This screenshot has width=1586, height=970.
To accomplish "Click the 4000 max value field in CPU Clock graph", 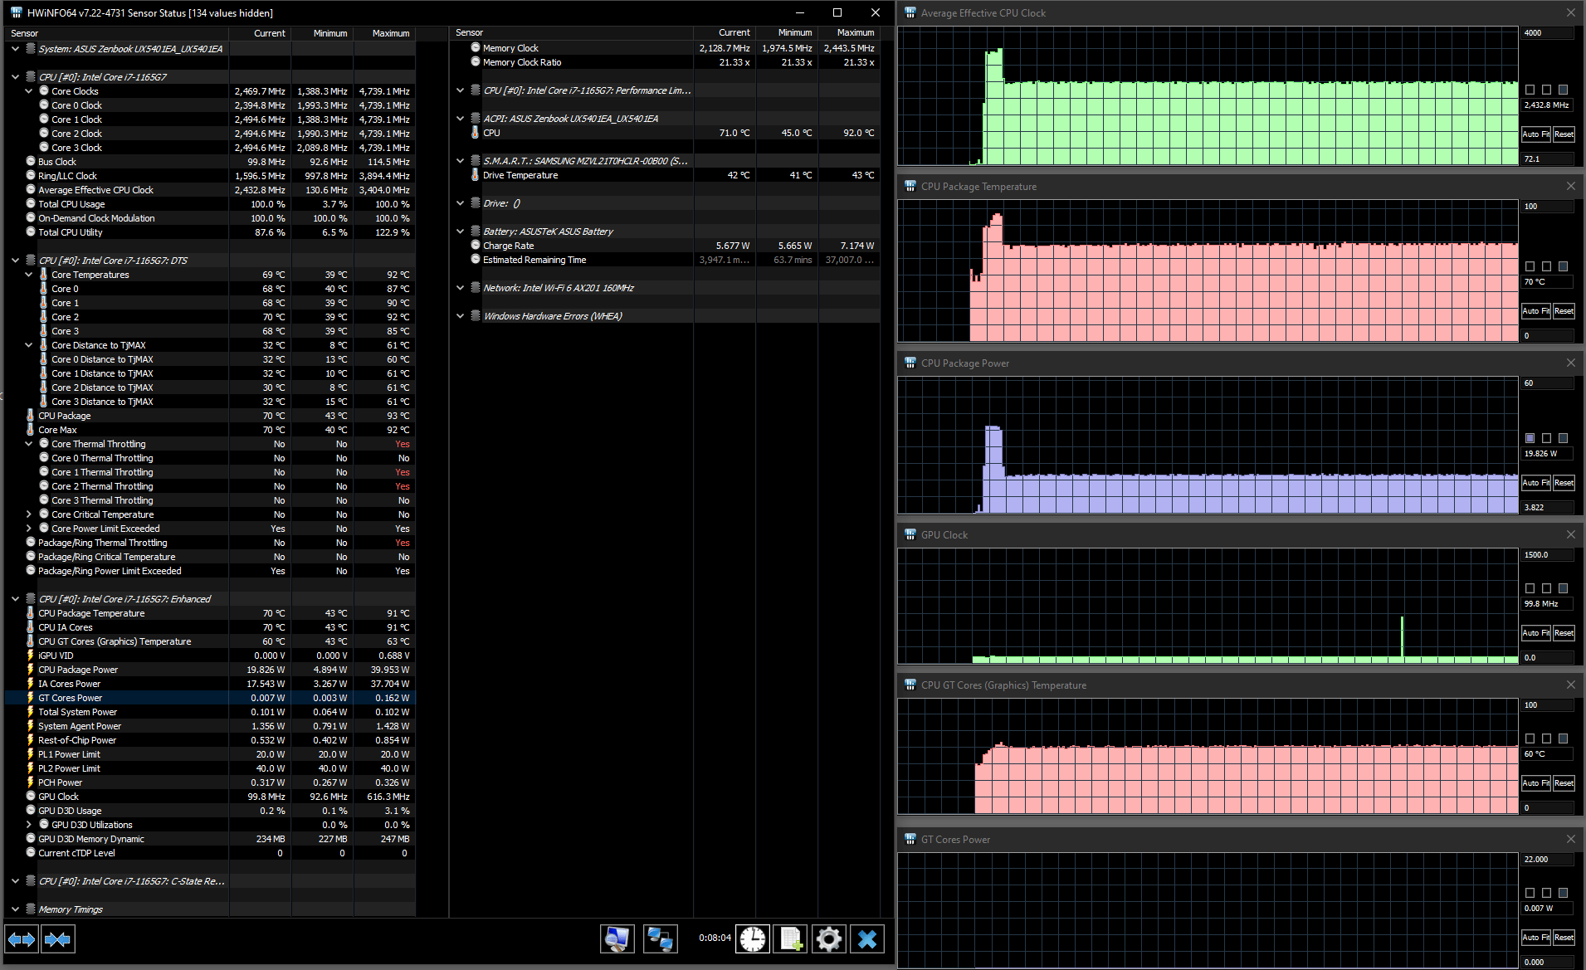I will pyautogui.click(x=1546, y=33).
